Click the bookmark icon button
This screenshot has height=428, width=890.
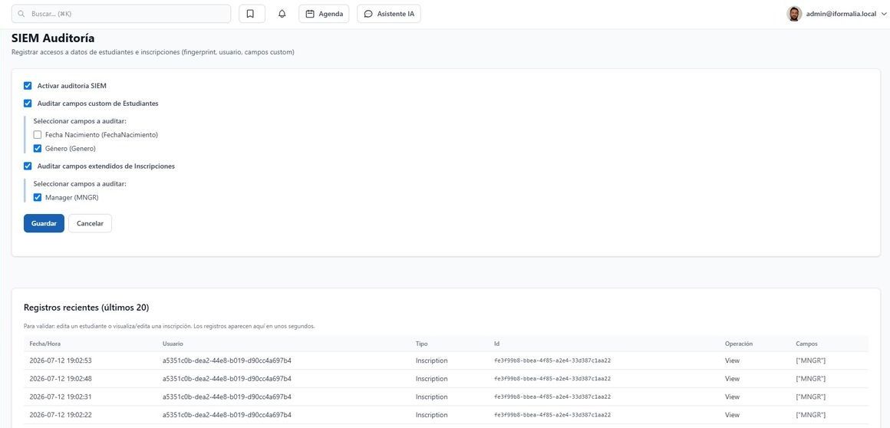[x=252, y=14]
